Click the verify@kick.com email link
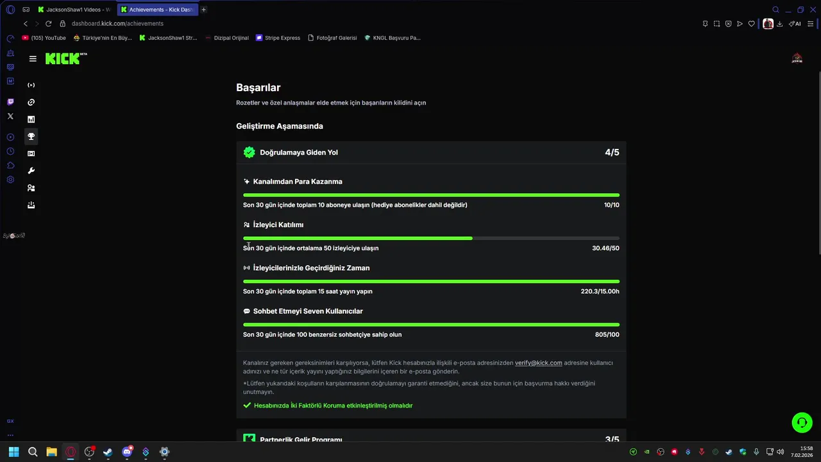821x462 pixels. [x=538, y=363]
